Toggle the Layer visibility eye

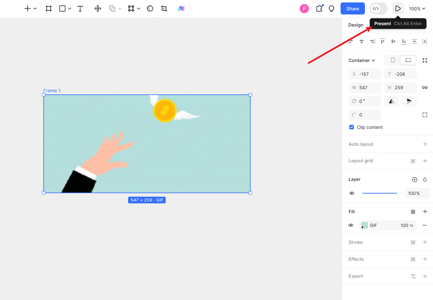click(352, 193)
